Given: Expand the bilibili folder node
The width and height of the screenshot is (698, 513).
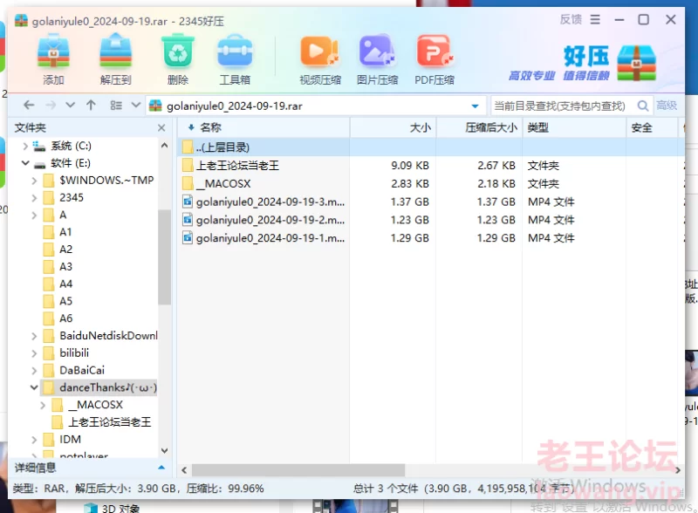Looking at the screenshot, I should [34, 353].
